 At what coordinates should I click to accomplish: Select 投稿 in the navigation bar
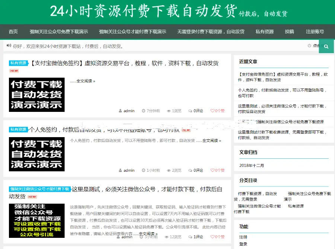coord(289,32)
